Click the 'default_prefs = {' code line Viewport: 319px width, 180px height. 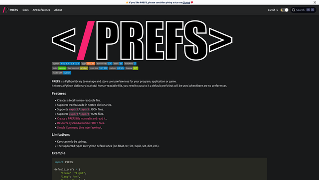67,170
